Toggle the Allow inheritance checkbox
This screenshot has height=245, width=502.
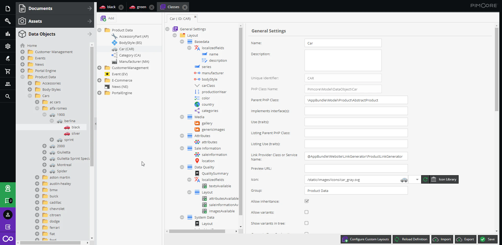coord(307,201)
